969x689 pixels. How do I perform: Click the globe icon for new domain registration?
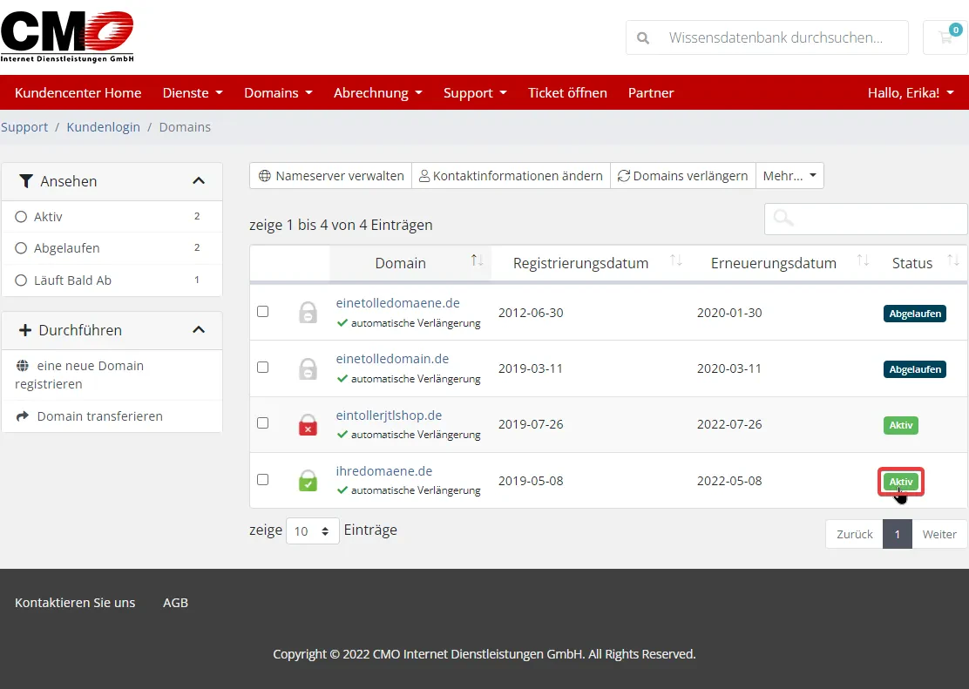(x=23, y=366)
